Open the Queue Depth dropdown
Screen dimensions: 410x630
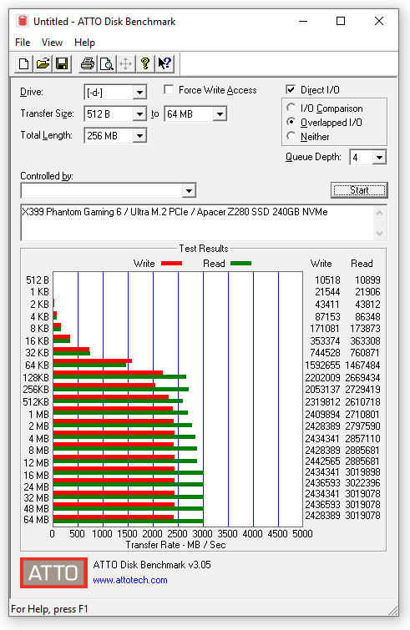coord(379,158)
